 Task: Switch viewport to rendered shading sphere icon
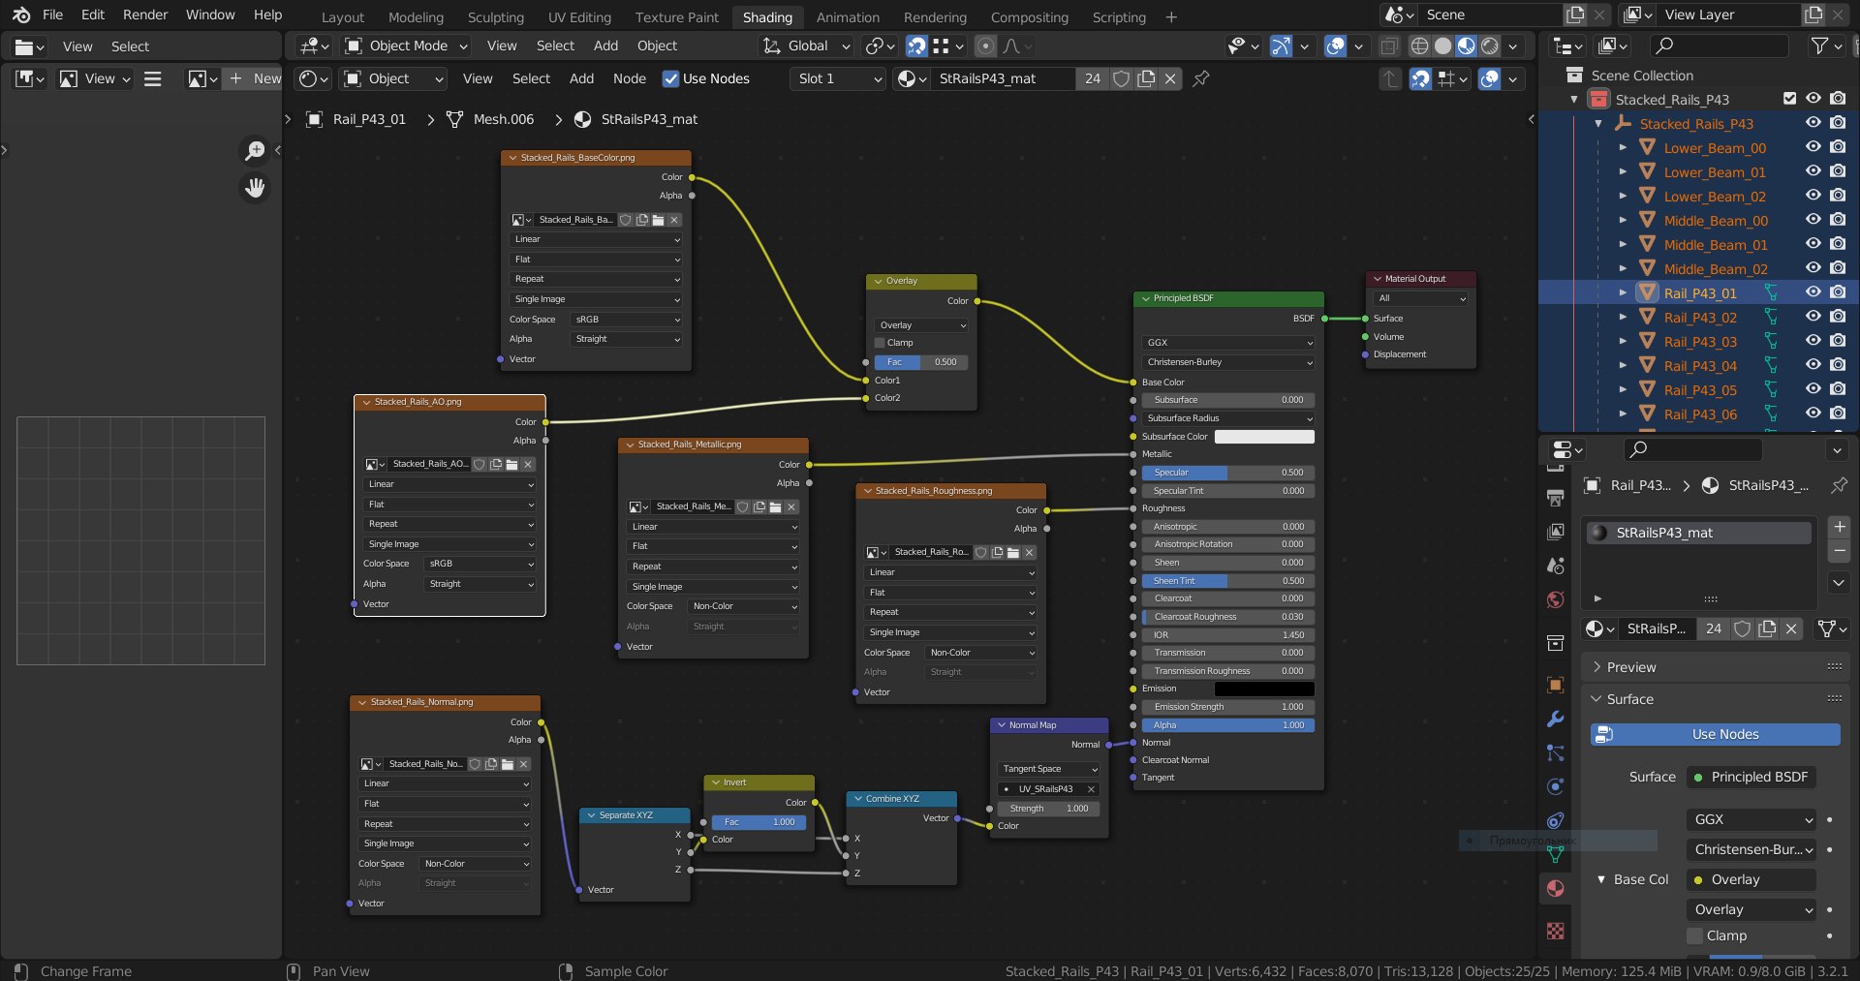point(1490,46)
